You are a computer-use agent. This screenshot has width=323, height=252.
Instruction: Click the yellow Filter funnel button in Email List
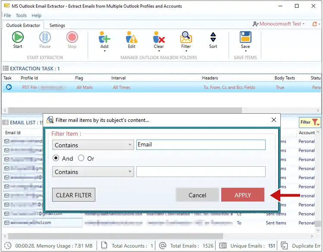[310, 122]
